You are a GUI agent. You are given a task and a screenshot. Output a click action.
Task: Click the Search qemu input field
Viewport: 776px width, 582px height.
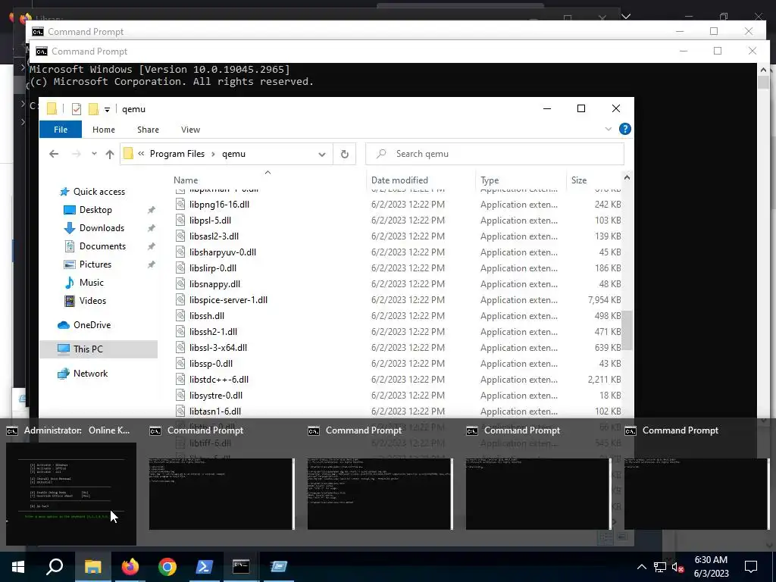pos(495,154)
